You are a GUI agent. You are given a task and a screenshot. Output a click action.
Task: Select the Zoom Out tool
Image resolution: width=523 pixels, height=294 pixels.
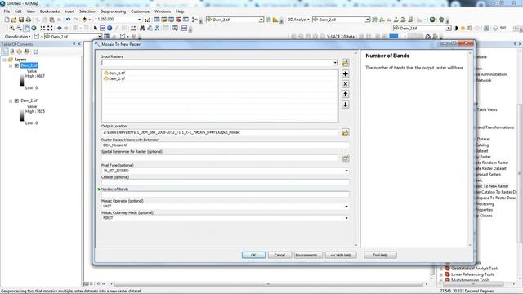pos(19,29)
